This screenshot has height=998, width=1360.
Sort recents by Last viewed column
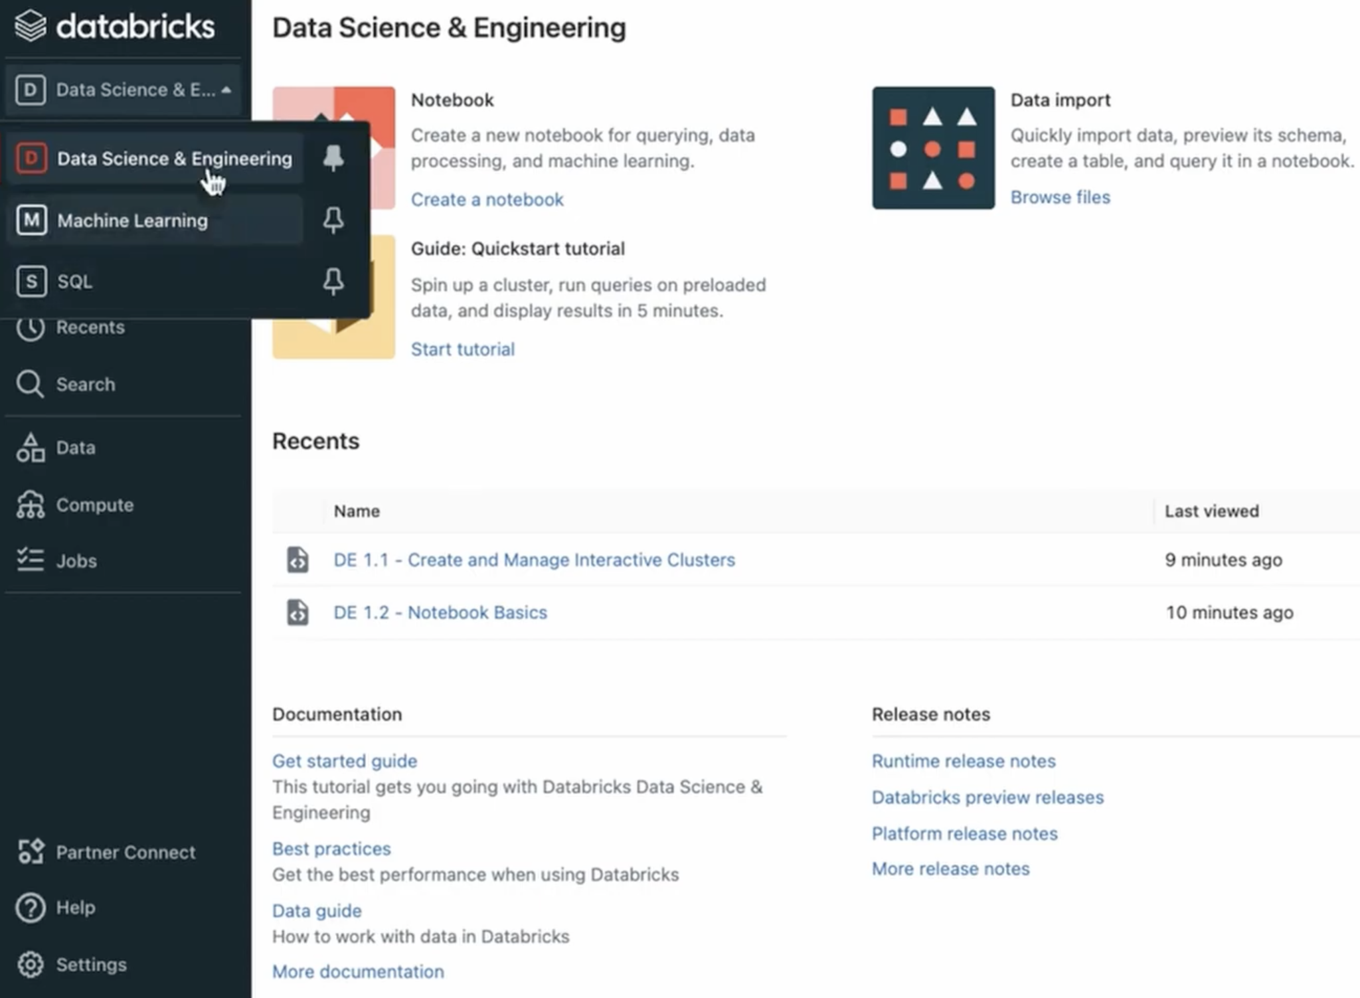pos(1211,511)
